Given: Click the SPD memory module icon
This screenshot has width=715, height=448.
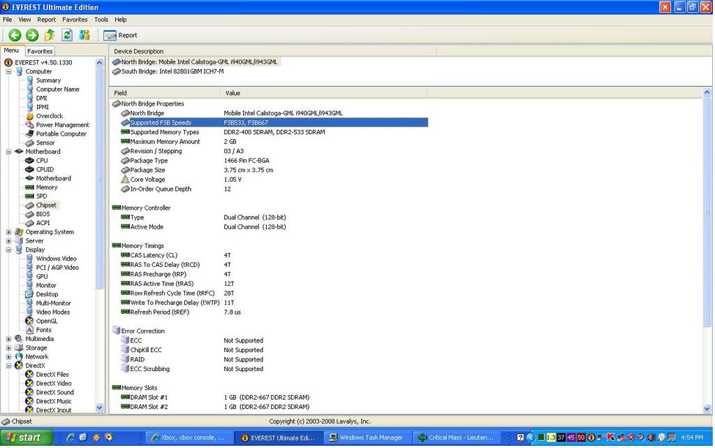Looking at the screenshot, I should click(29, 196).
